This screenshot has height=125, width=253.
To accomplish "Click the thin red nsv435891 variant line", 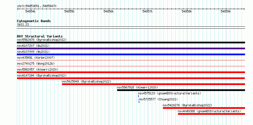I will [131, 60].
